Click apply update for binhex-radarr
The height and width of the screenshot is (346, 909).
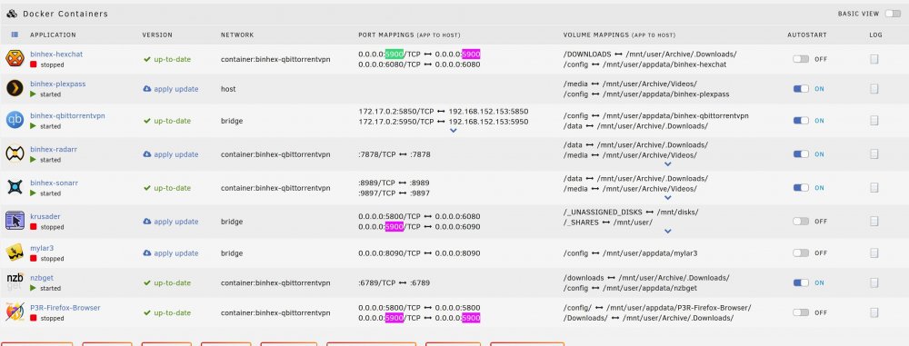(176, 154)
